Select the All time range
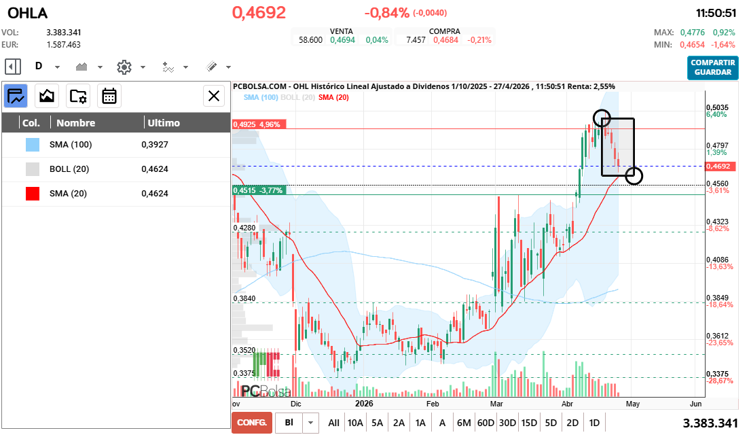 tap(333, 423)
